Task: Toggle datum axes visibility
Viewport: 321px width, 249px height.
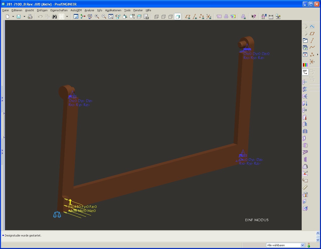Action: pyautogui.click(x=195, y=17)
